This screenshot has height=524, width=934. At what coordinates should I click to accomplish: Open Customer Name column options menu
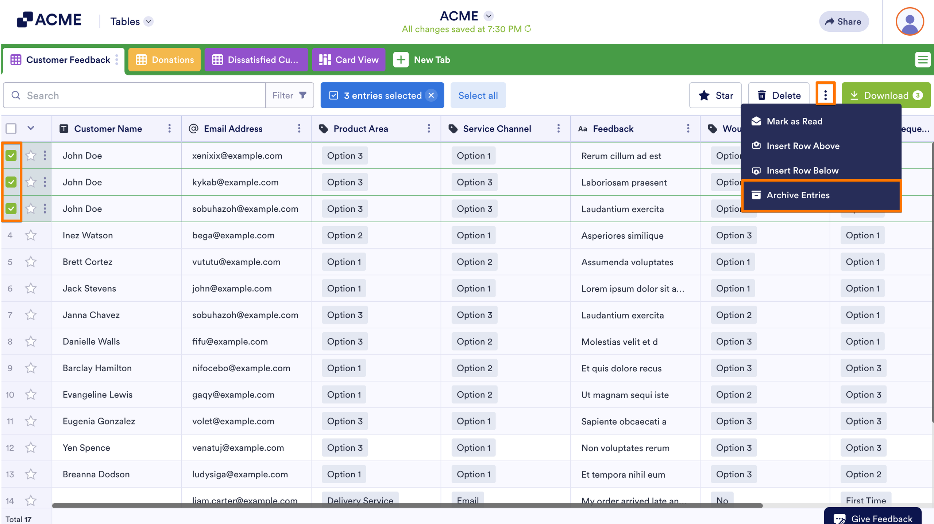[169, 129]
